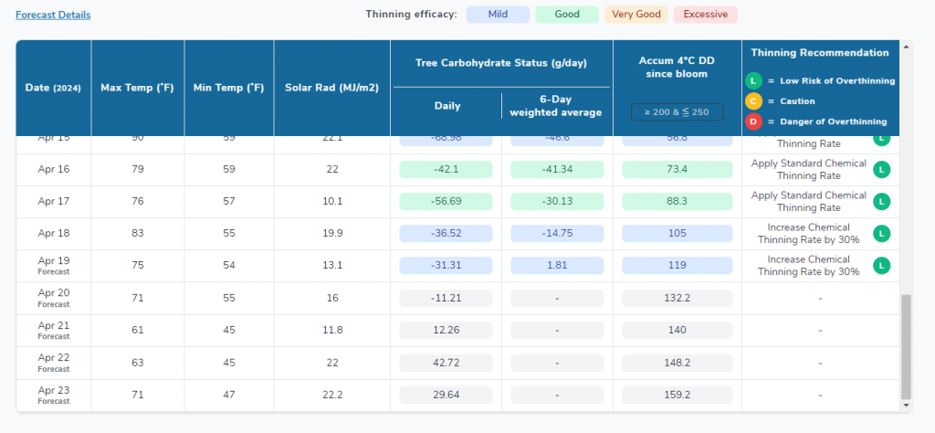935x433 pixels.
Task: Click the table's vertical scrollbar thumb
Action: [x=906, y=346]
